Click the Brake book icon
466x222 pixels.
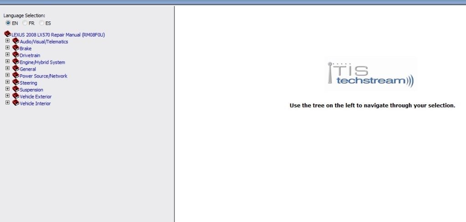tap(16, 47)
